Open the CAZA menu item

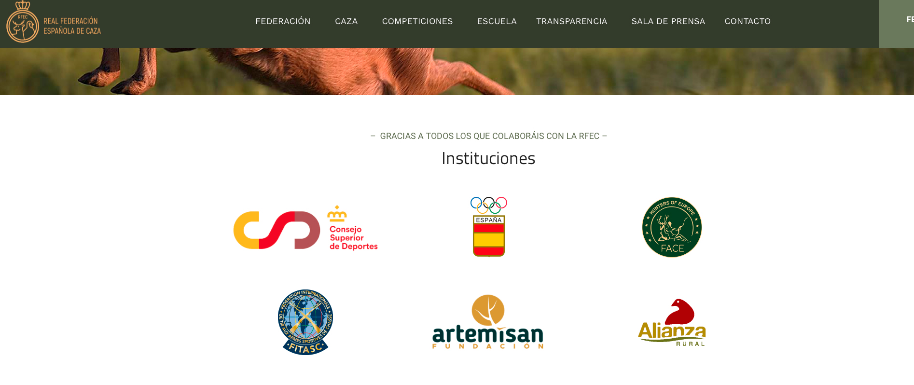(346, 22)
